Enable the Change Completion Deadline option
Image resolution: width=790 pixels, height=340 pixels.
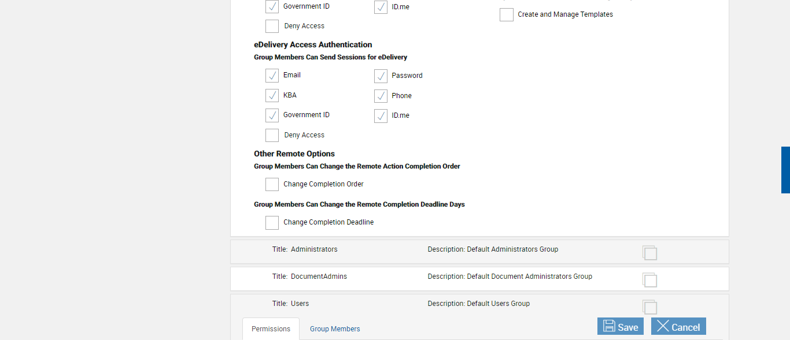[x=272, y=223]
